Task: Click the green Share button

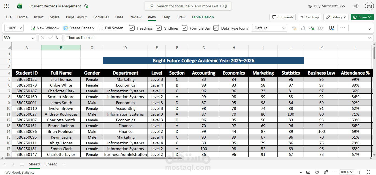Action: click(362, 17)
